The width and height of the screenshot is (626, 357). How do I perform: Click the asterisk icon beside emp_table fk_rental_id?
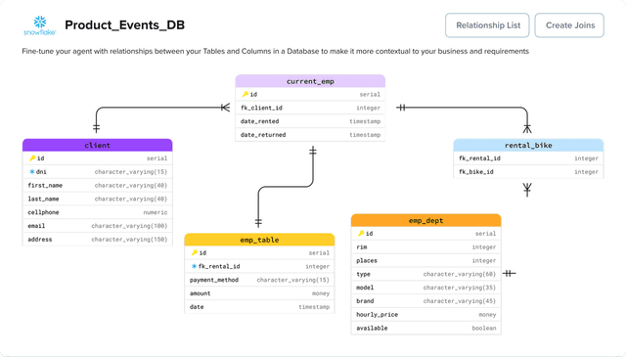194,266
